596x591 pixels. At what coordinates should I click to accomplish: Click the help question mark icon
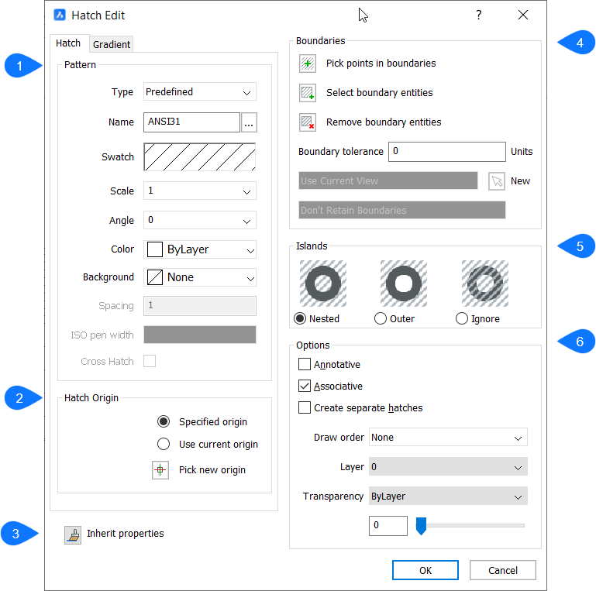click(x=479, y=15)
